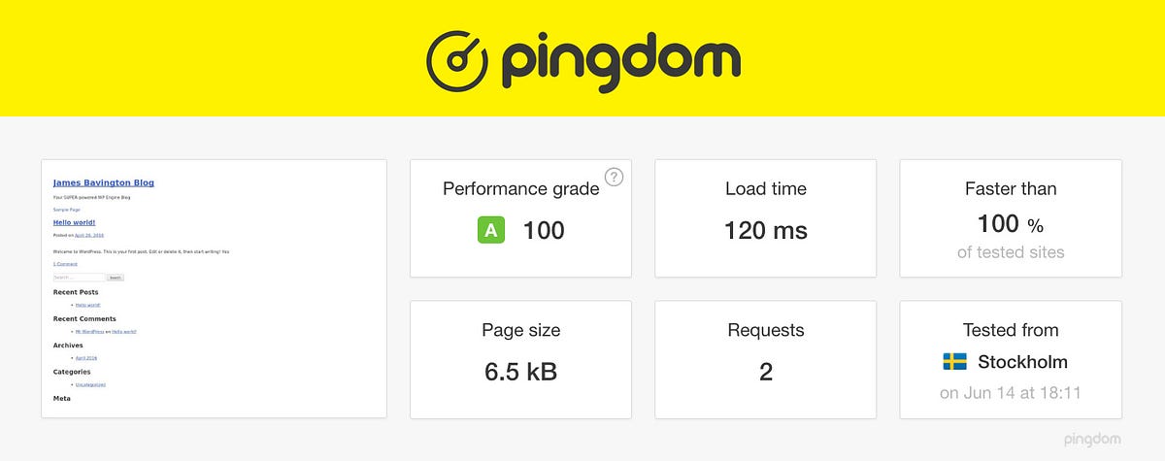
Task: Select the Load time 120 ms card
Action: (x=766, y=218)
